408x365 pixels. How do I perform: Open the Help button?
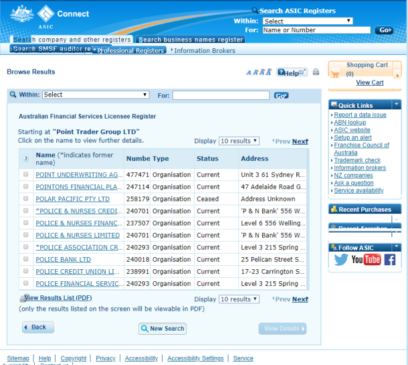[292, 72]
